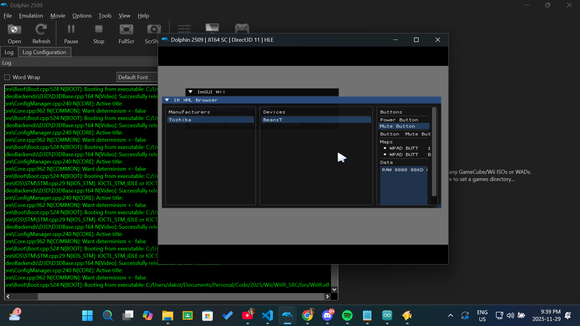The image size is (580, 326).
Task: Open Spotify from the taskbar
Action: coord(347,316)
